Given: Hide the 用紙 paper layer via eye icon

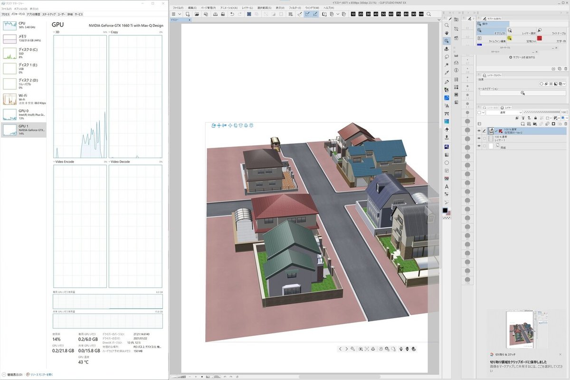Looking at the screenshot, I should click(479, 146).
